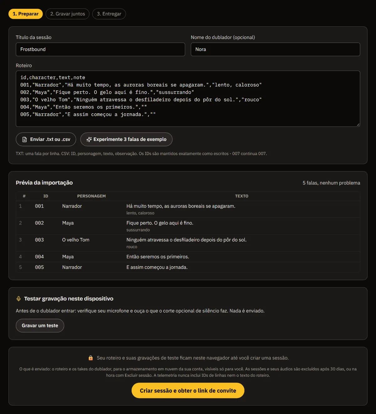The height and width of the screenshot is (414, 376).
Task: Open the 1. Preparar step tab
Action: pyautogui.click(x=26, y=14)
